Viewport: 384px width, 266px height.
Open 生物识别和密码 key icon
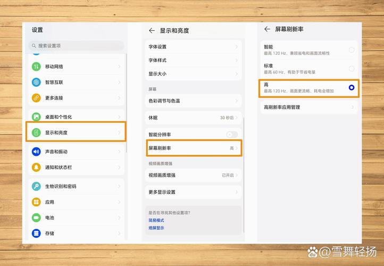coord(36,186)
